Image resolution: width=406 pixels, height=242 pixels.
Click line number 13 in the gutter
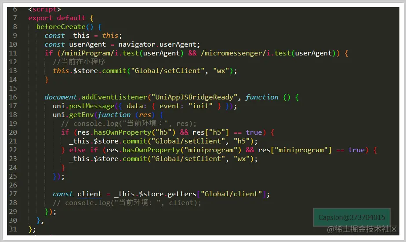pos(13,71)
